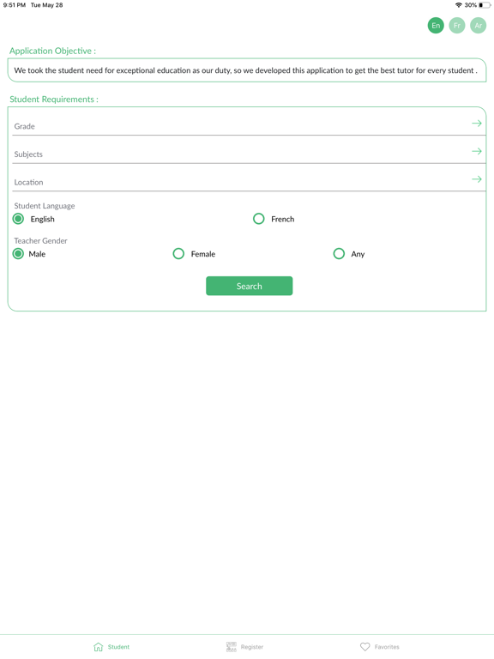Go to the Favorites tab
The width and height of the screenshot is (494, 659).
click(x=380, y=647)
